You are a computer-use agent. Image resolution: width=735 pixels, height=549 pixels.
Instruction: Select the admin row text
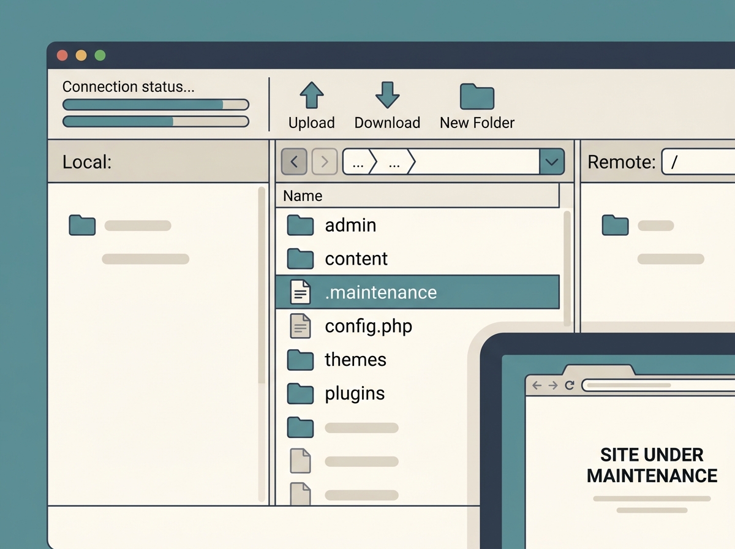[x=350, y=225]
